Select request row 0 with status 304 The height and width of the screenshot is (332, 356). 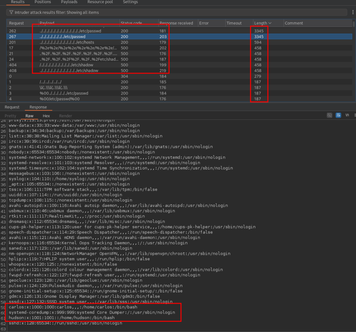coord(179,76)
